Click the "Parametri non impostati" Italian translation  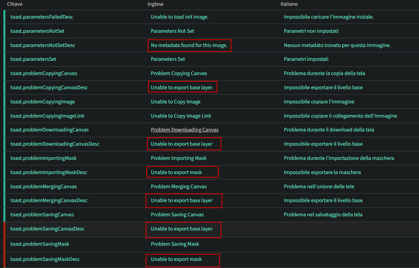pyautogui.click(x=311, y=31)
